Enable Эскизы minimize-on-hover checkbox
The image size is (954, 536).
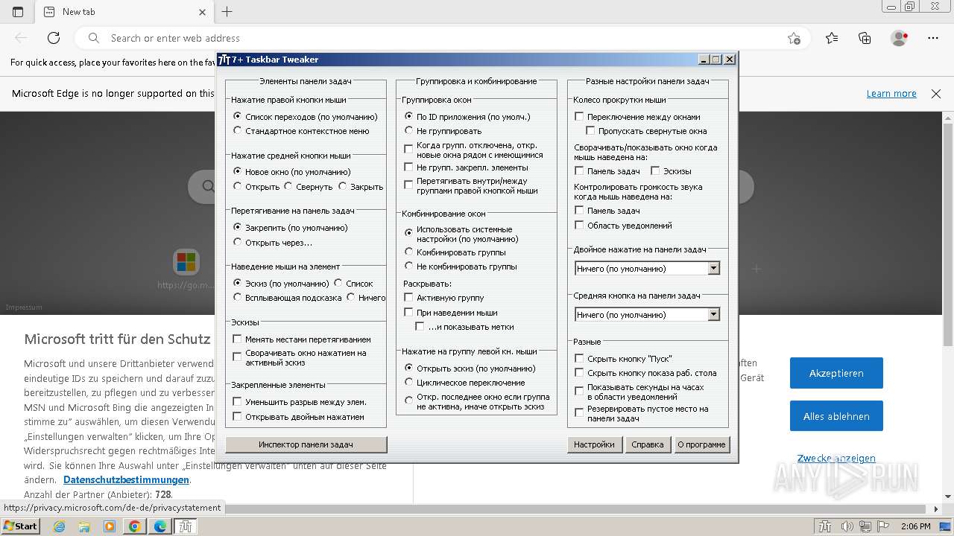point(671,171)
